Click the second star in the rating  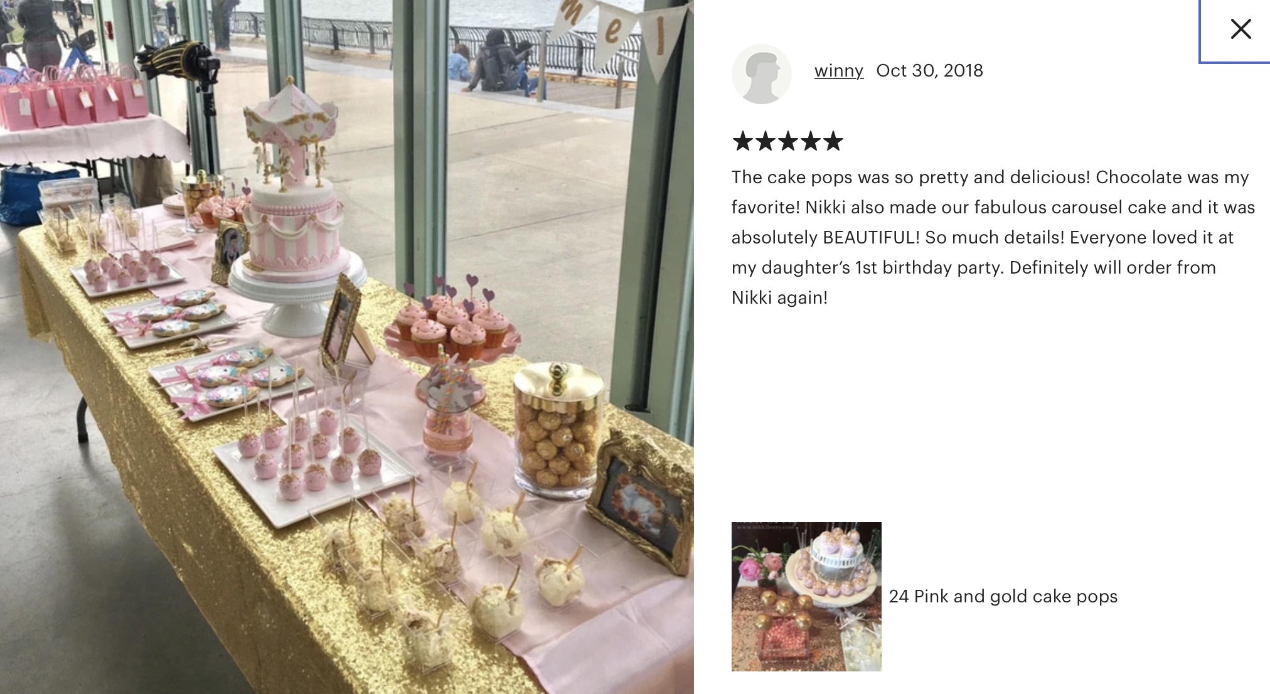click(x=766, y=141)
